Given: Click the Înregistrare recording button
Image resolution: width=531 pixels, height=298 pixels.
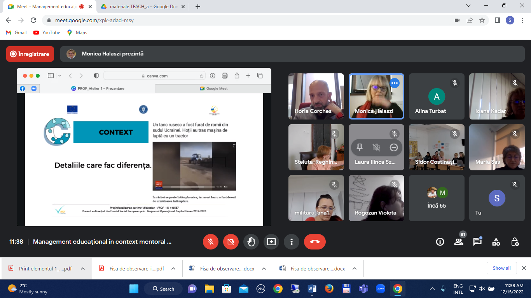Looking at the screenshot, I should [x=30, y=54].
